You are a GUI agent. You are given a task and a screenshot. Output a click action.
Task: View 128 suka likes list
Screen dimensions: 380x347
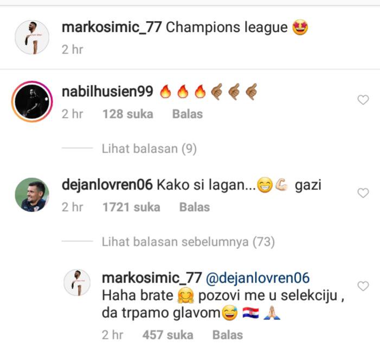128,114
